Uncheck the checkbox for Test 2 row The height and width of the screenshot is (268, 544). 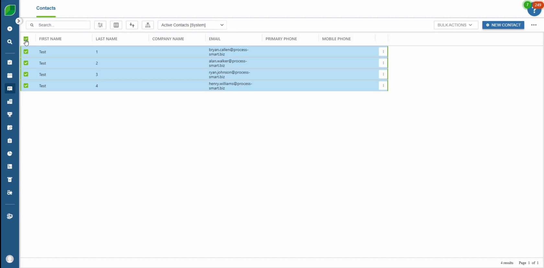pyautogui.click(x=26, y=63)
